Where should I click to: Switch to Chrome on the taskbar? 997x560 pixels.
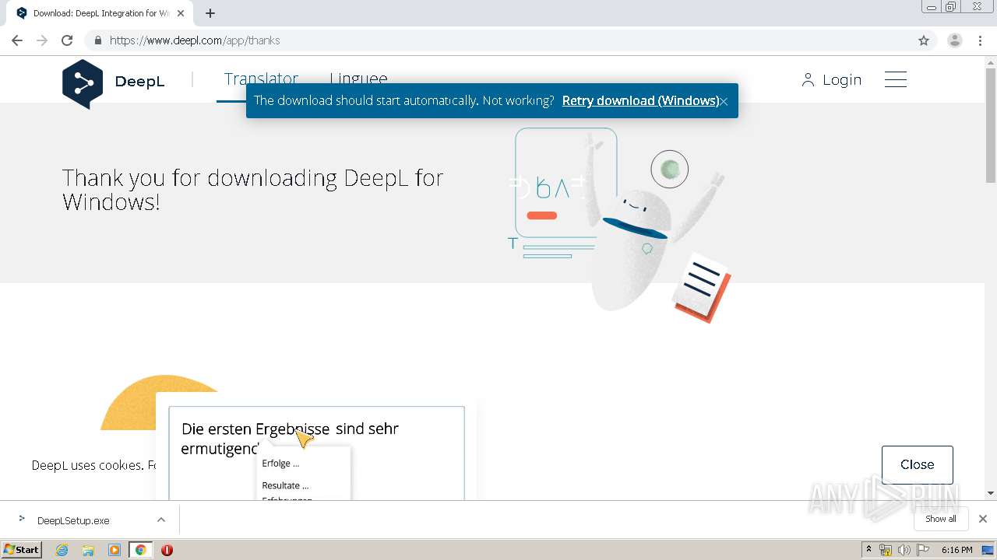coord(140,550)
